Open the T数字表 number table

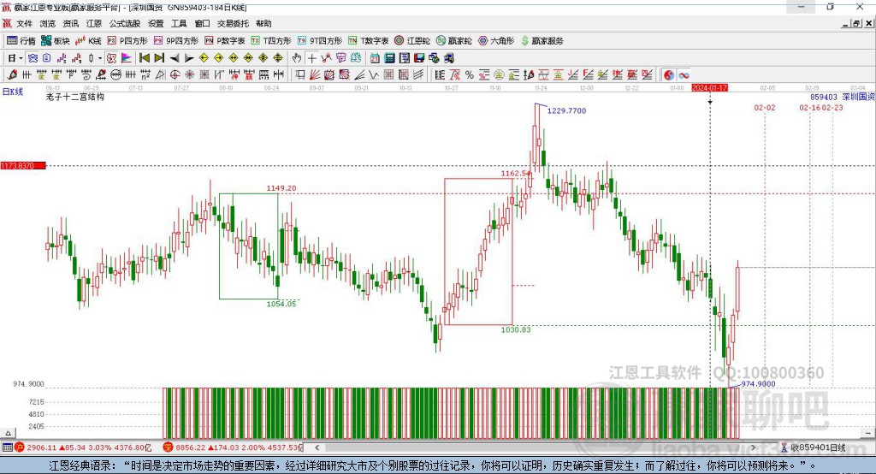[x=369, y=40]
